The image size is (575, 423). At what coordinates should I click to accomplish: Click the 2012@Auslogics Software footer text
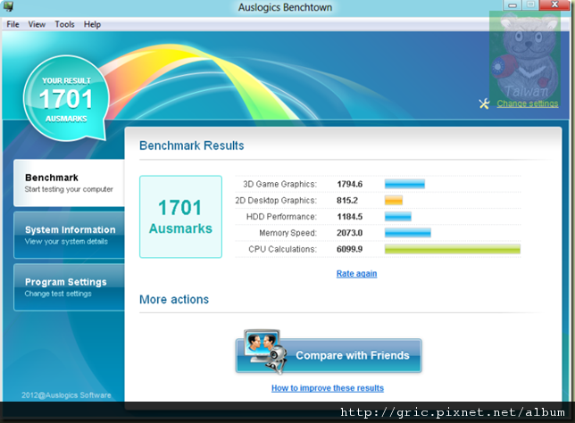[x=66, y=395]
